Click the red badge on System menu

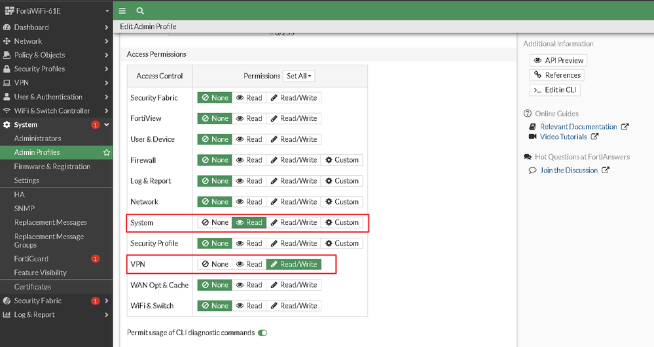pyautogui.click(x=96, y=125)
